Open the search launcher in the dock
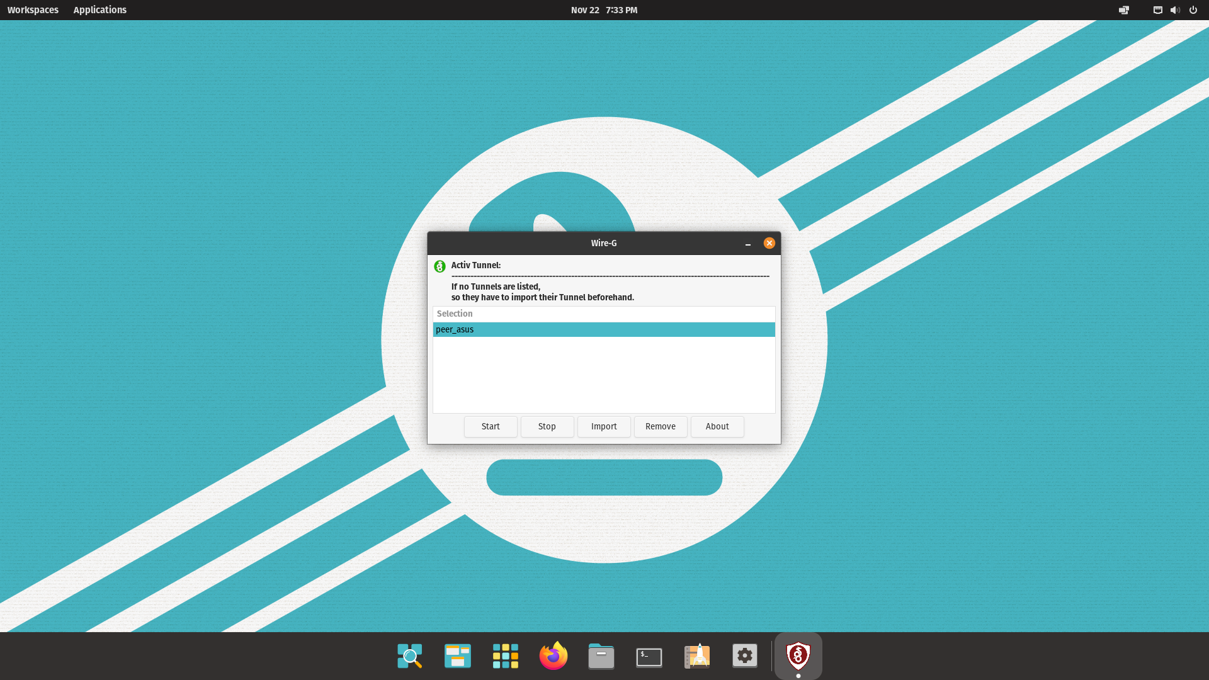 click(x=410, y=656)
